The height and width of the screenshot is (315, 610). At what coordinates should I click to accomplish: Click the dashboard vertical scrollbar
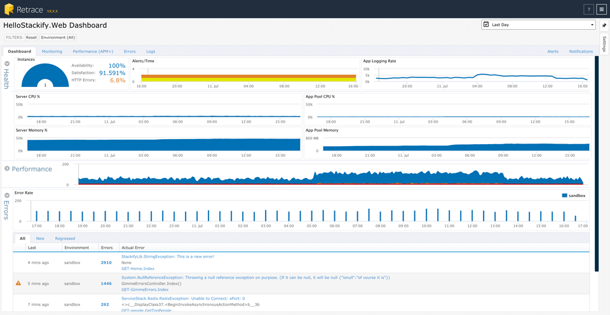click(x=597, y=164)
